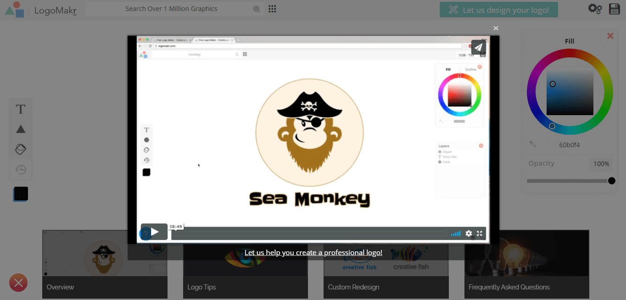Viewport: 626px width, 300px height.
Task: Open the video quality settings gear
Action: [468, 233]
